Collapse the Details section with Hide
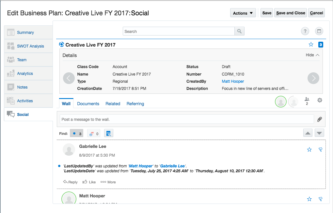The width and height of the screenshot is (333, 213). 312,55
